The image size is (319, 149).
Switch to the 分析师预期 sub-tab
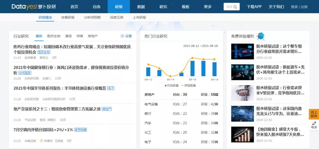[x=92, y=17]
